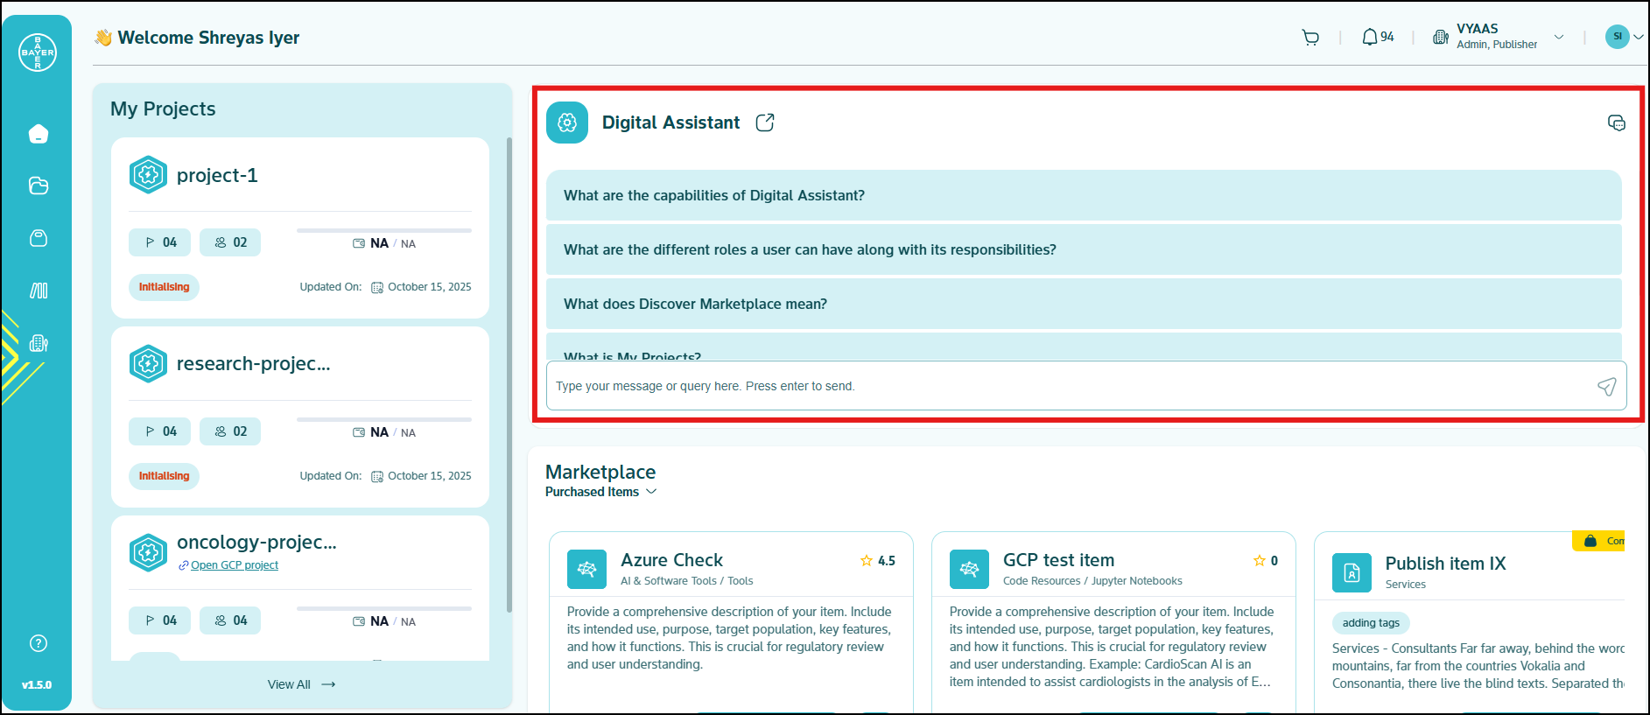Open the folders icon in sidebar
The image size is (1650, 715).
point(38,186)
